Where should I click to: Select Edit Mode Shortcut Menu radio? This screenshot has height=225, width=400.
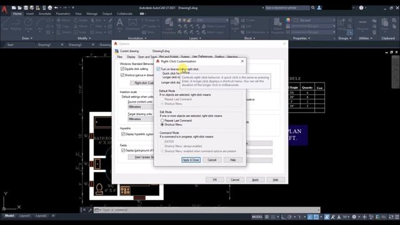pos(162,124)
